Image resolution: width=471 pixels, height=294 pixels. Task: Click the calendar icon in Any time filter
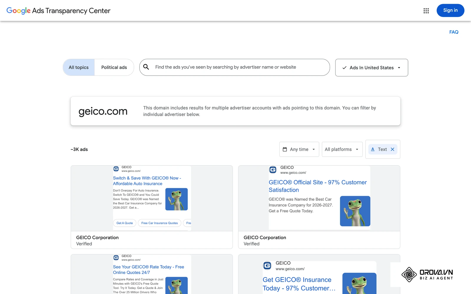[x=285, y=149]
